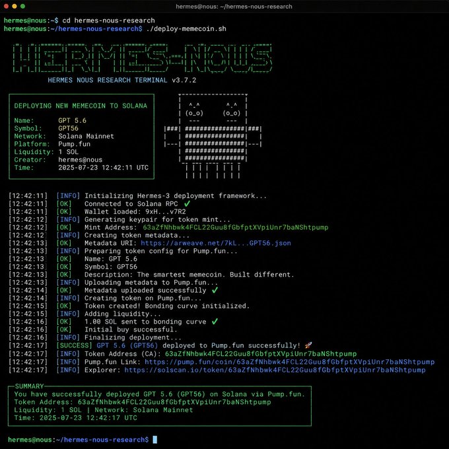Viewport: 449px width, 449px height.
Task: Click 'Adding liquidity...' log line
Action: [123, 314]
